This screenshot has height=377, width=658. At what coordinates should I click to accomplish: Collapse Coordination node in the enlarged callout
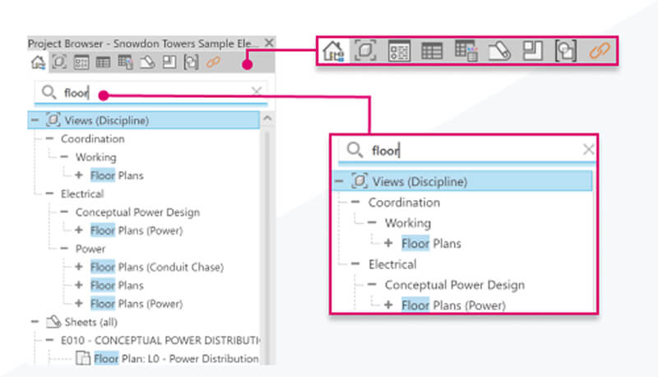pyautogui.click(x=355, y=202)
